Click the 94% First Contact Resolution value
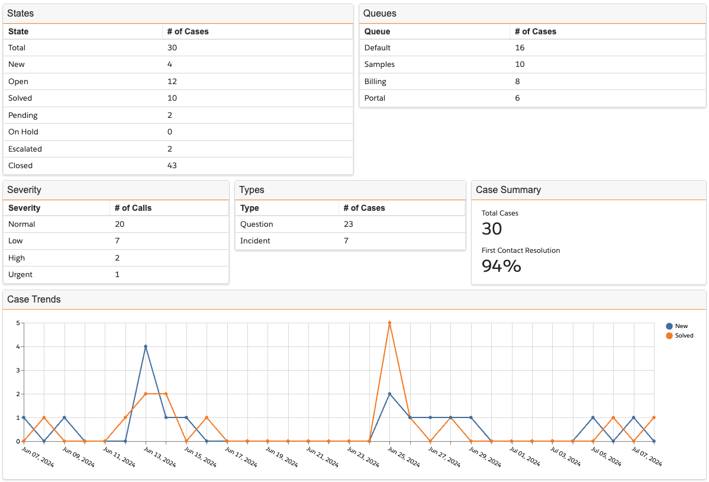Viewport: 709px width, 482px height. point(501,266)
